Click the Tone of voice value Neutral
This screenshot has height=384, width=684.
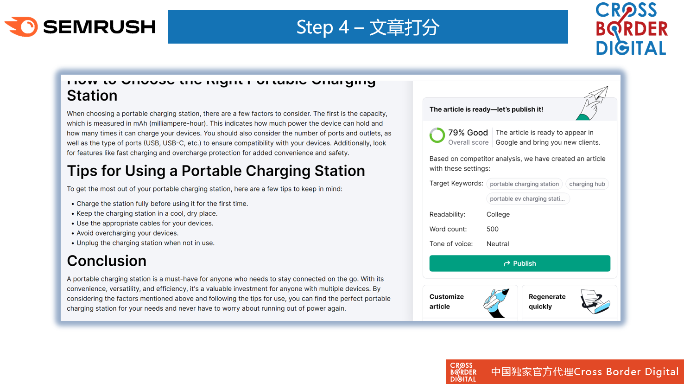click(x=498, y=244)
